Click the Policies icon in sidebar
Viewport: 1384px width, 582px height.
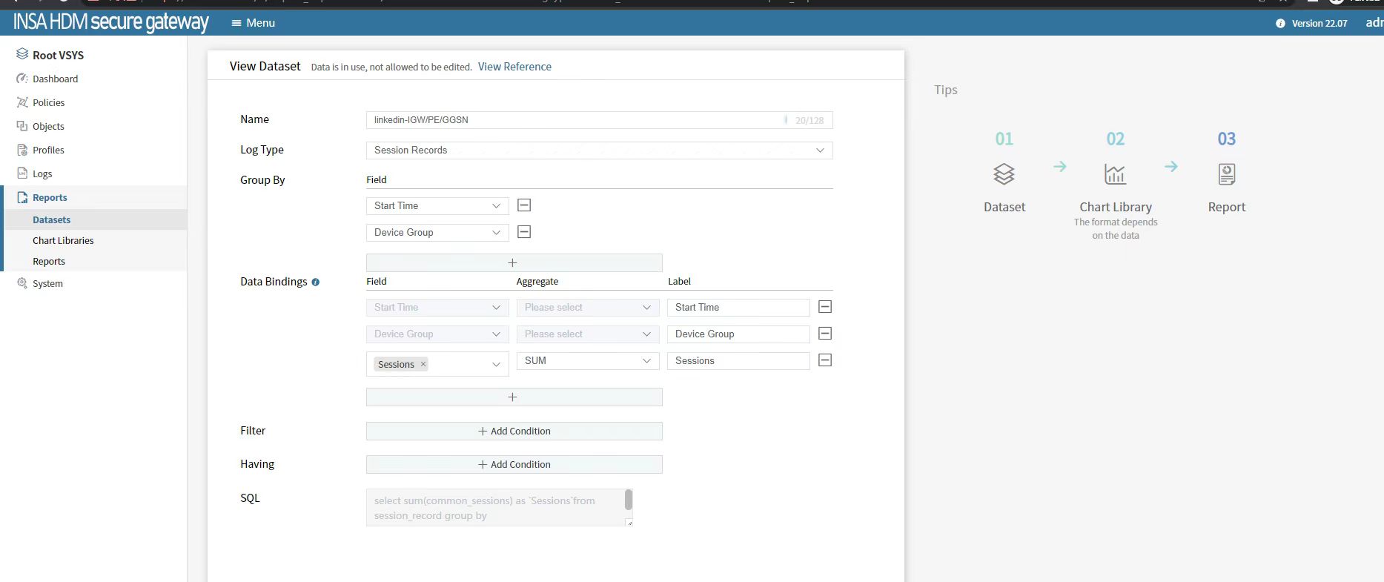[x=22, y=102]
